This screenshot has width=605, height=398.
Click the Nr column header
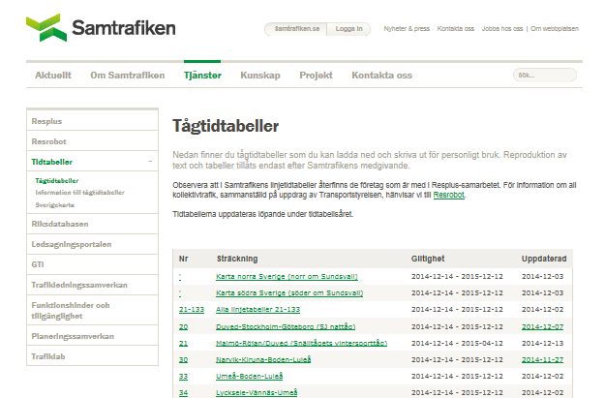click(x=183, y=259)
